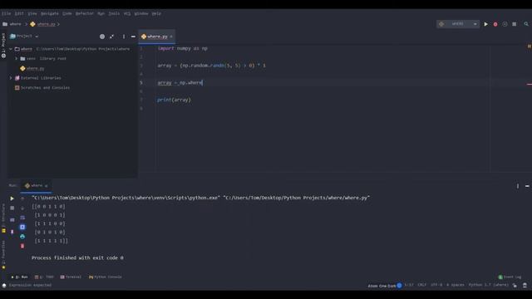Open the VCS menu
532x299 pixels.
tap(127, 13)
